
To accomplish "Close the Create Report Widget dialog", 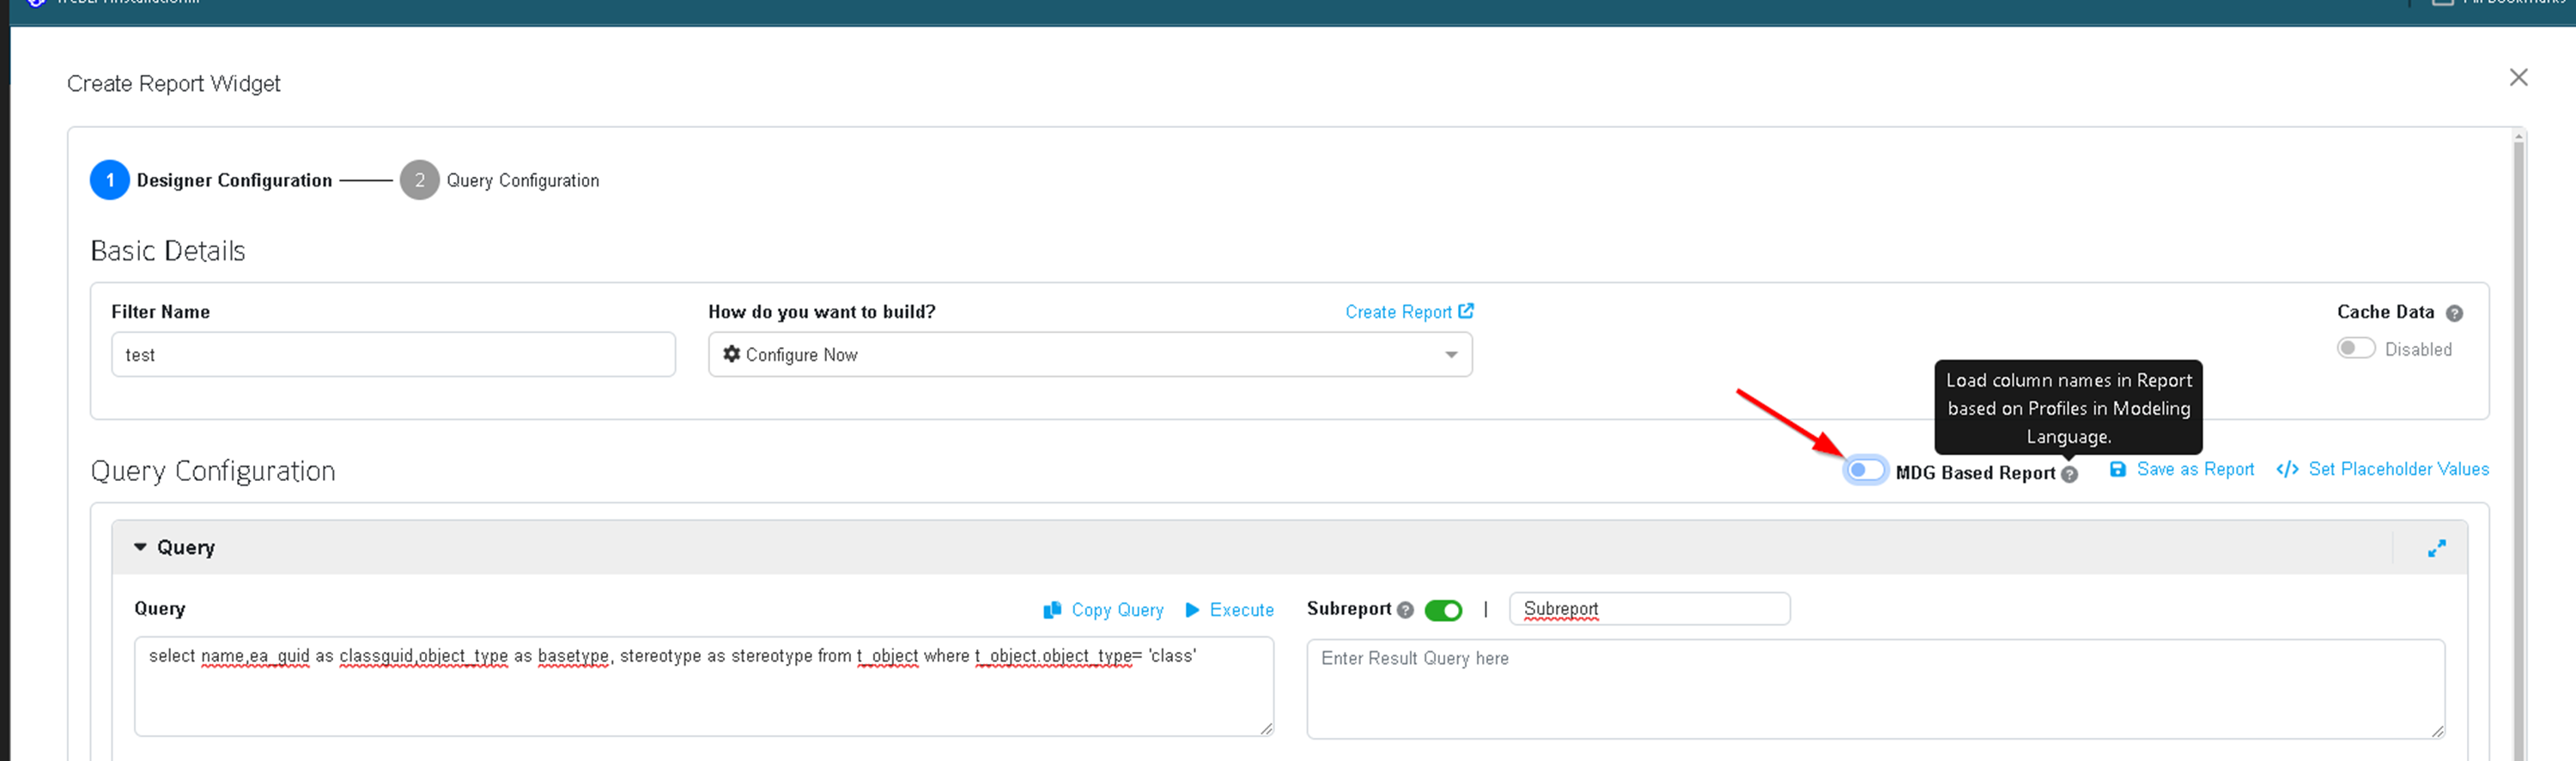I will pyautogui.click(x=2518, y=78).
